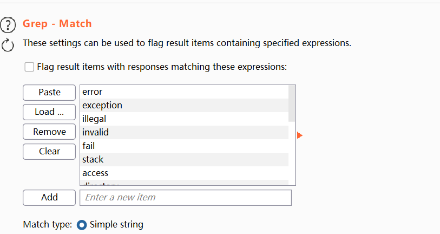
Task: Pick the 'fail' item in the list
Action: point(184,146)
